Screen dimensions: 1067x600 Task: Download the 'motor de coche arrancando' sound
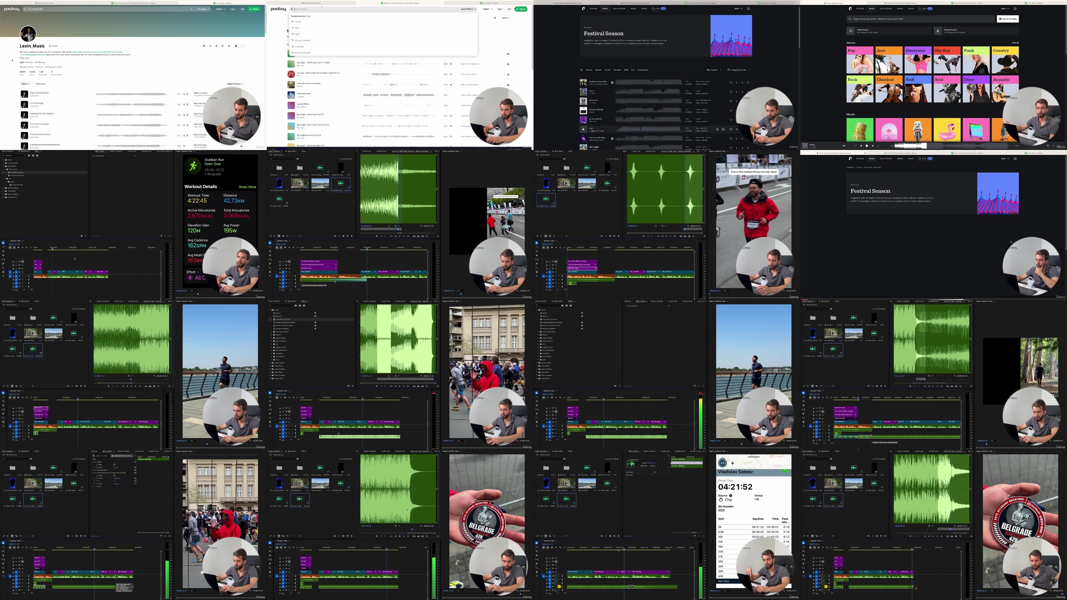[508, 84]
